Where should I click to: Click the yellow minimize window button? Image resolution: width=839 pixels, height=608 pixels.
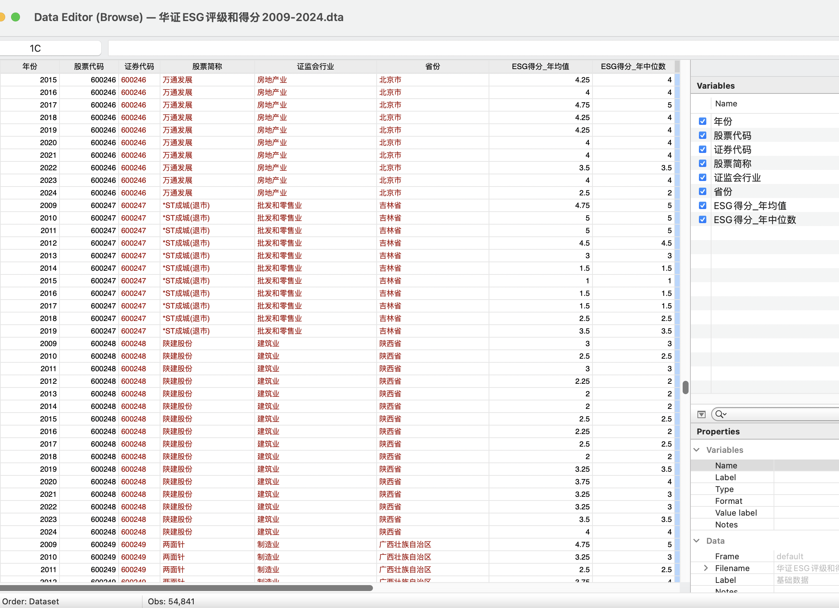coord(1,17)
